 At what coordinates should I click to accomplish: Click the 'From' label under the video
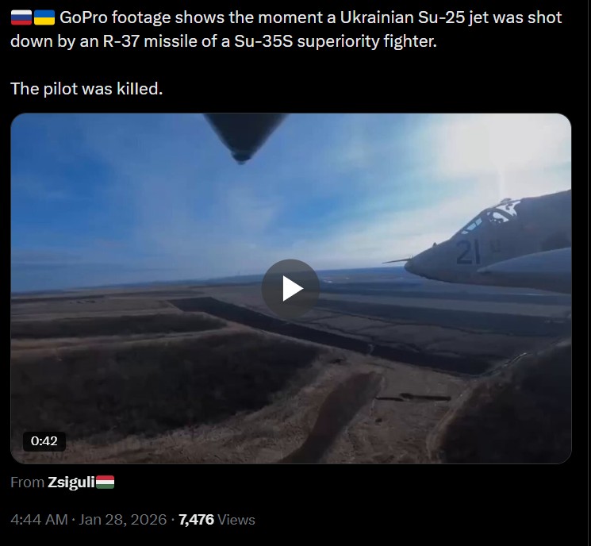click(x=28, y=483)
